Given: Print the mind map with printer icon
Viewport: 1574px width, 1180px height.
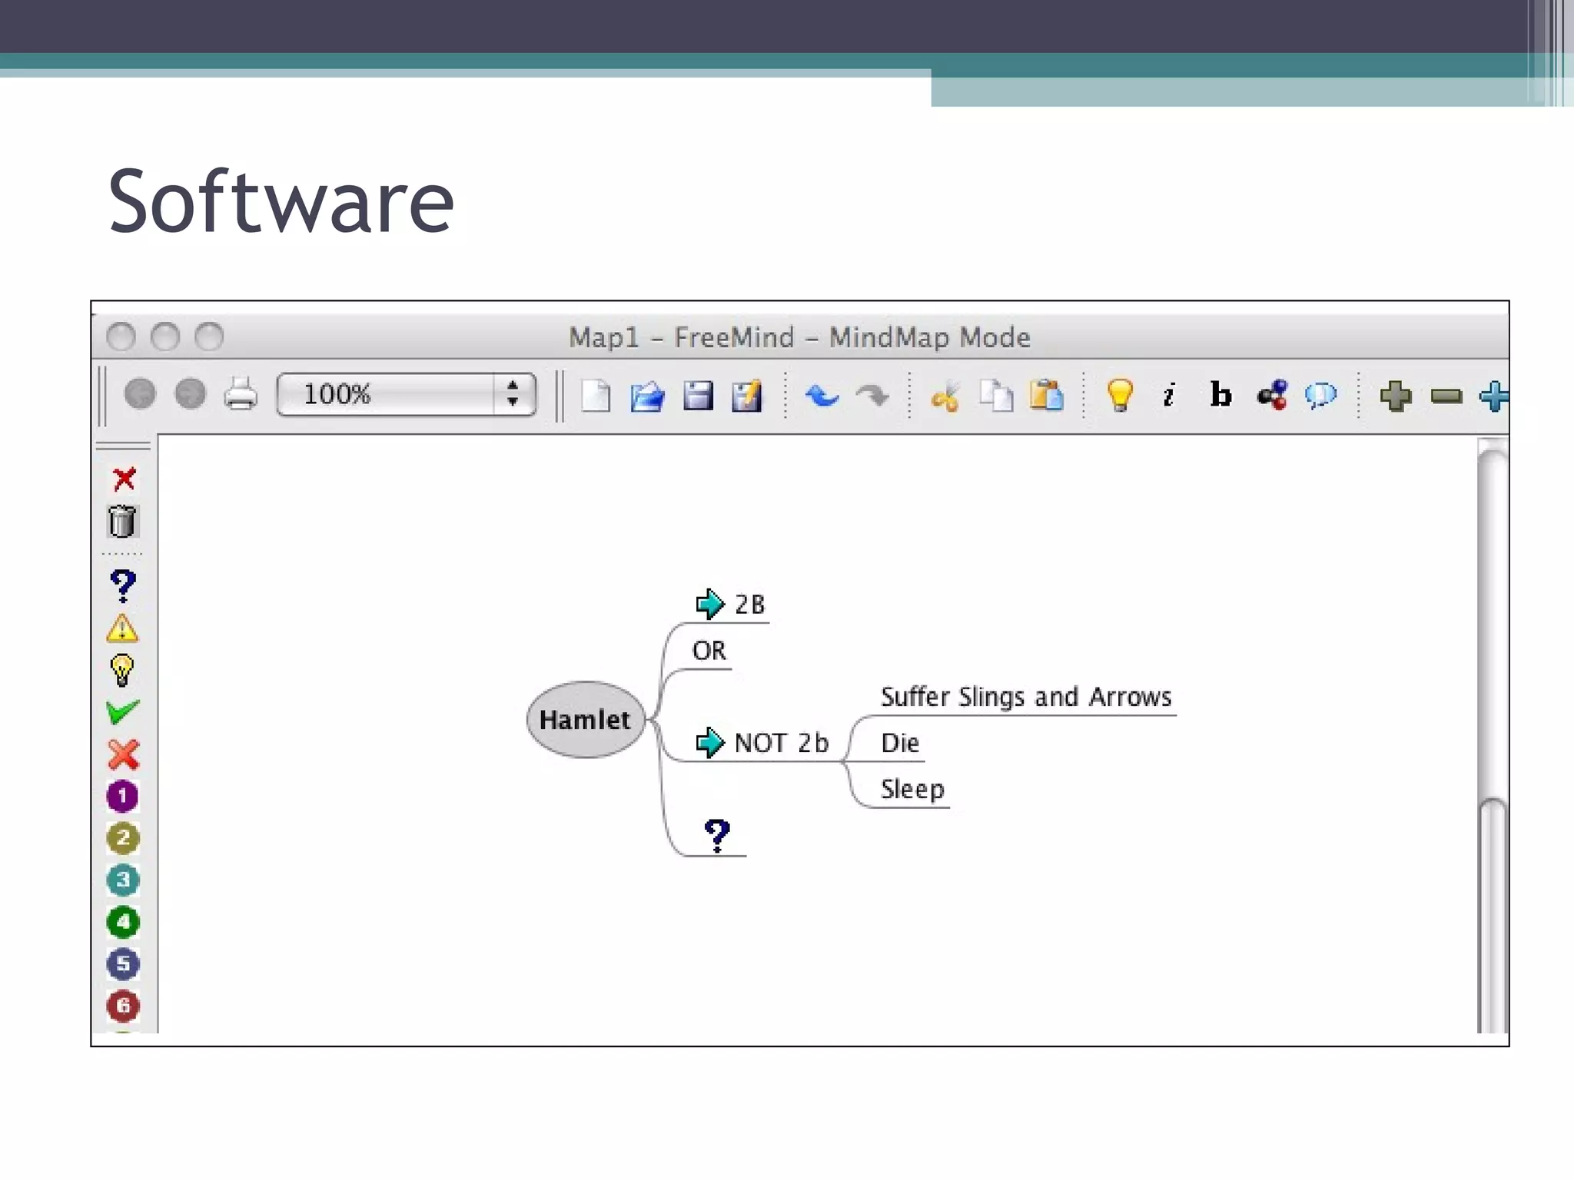Looking at the screenshot, I should 241,394.
